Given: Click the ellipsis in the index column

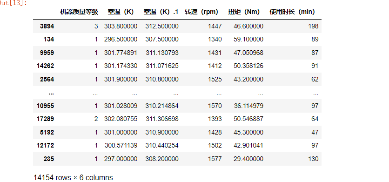Looking at the screenshot, I should tap(51, 94).
